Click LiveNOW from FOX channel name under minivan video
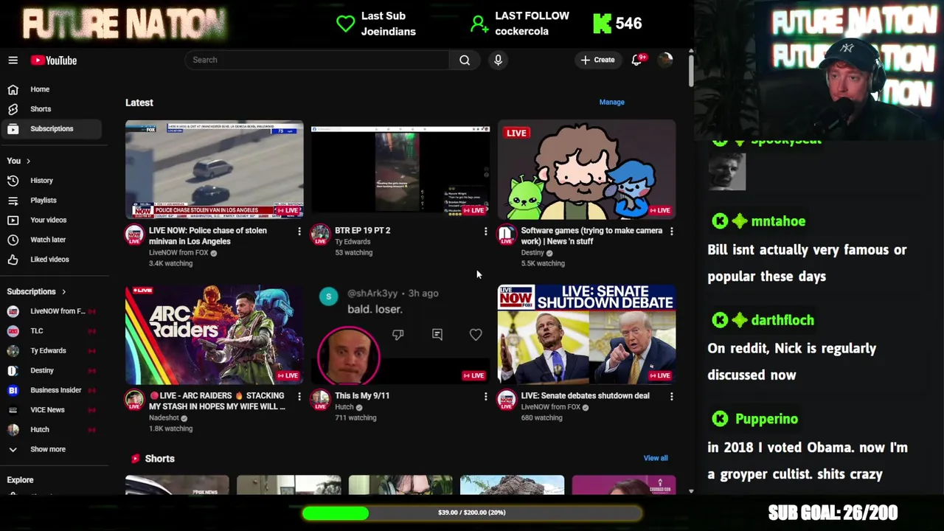Screen dimensions: 944x531 (x=178, y=253)
